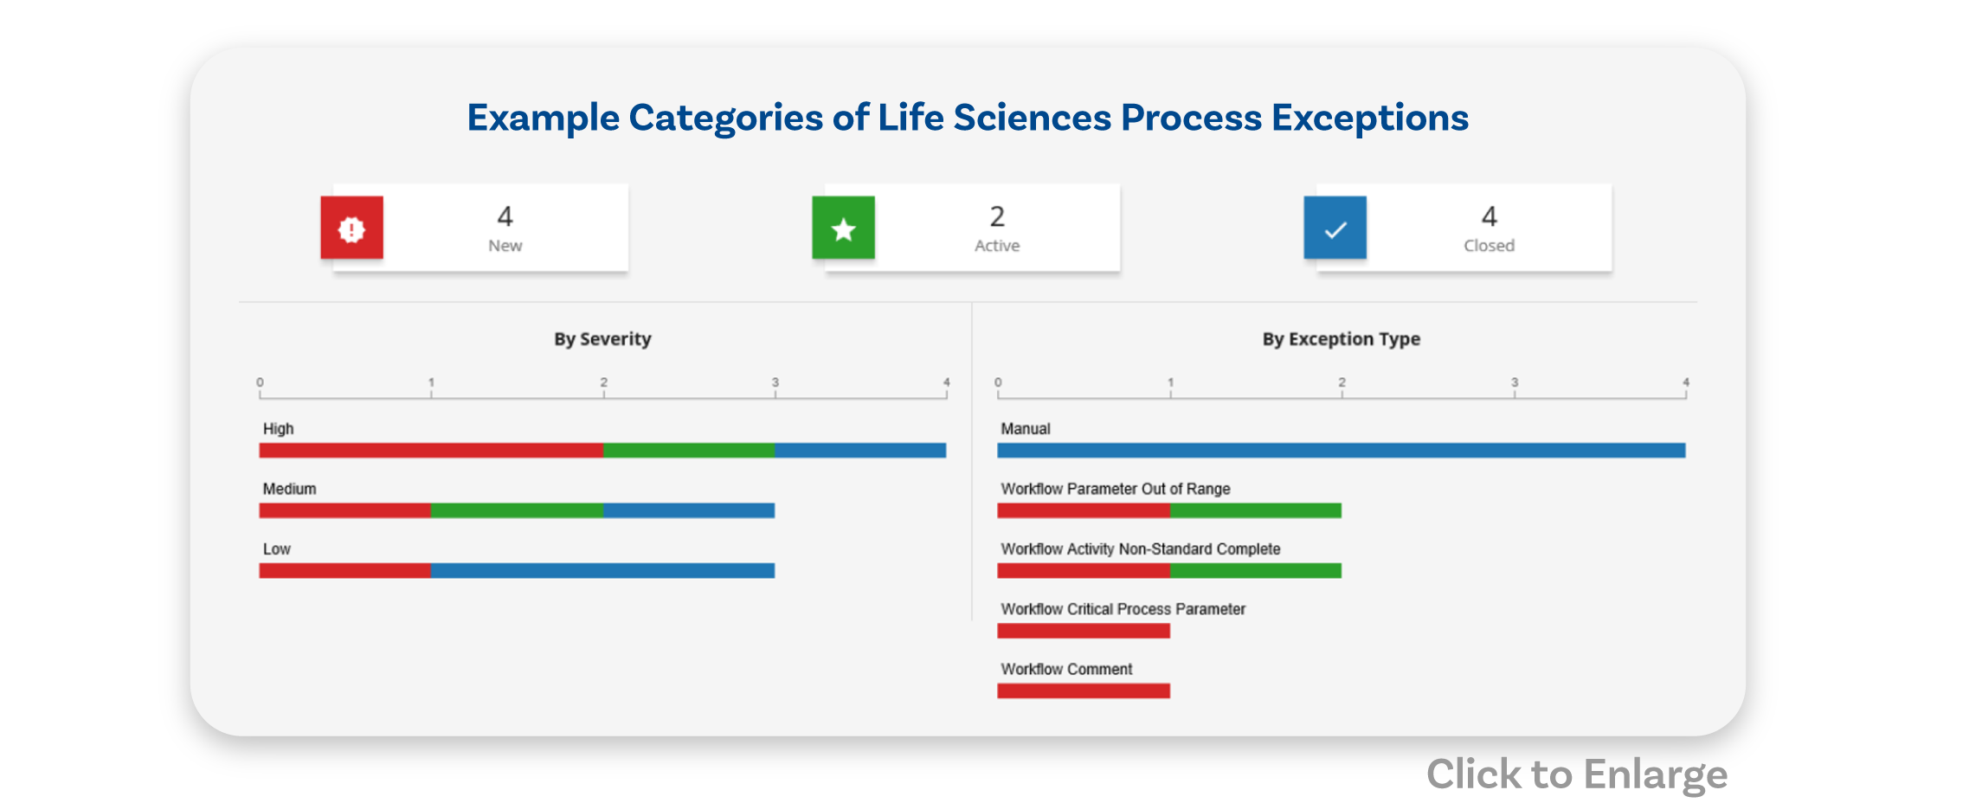Select the Workflow Critical Process Parameter red bar
Image resolution: width=1982 pixels, height=803 pixels.
point(1083,631)
